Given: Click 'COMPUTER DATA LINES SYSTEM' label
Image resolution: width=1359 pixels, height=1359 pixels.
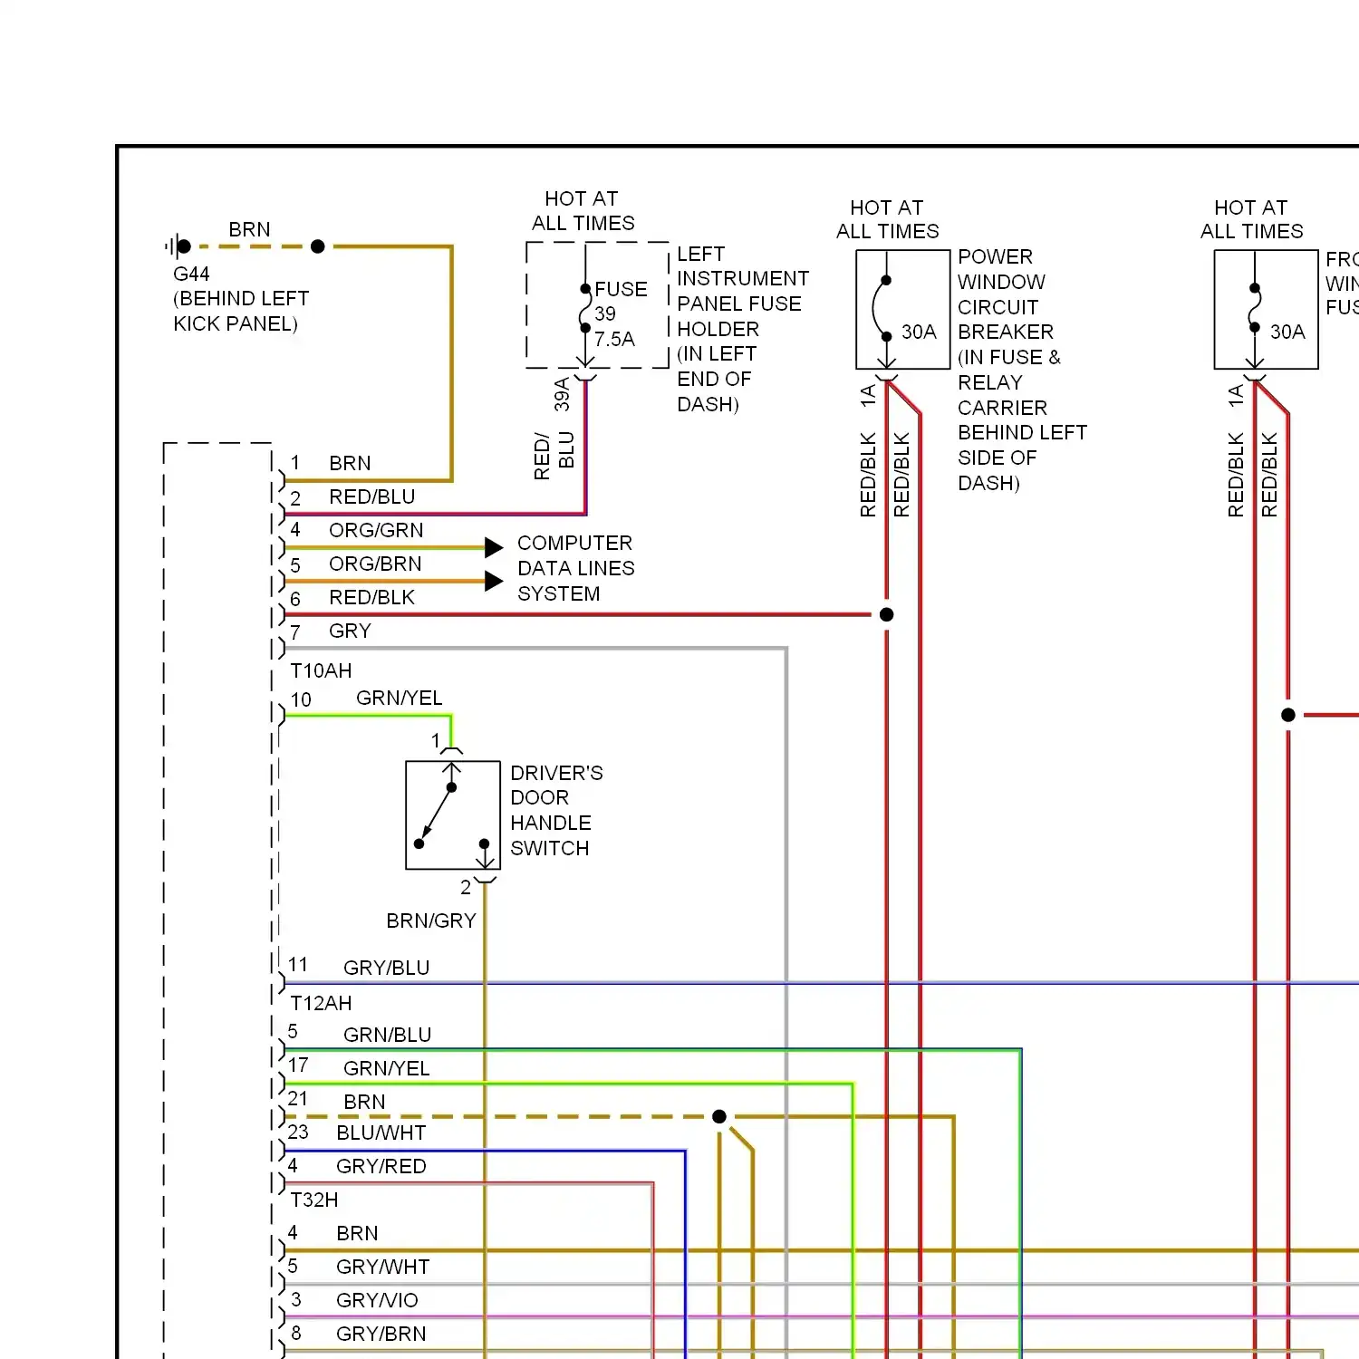Looking at the screenshot, I should pos(575,568).
